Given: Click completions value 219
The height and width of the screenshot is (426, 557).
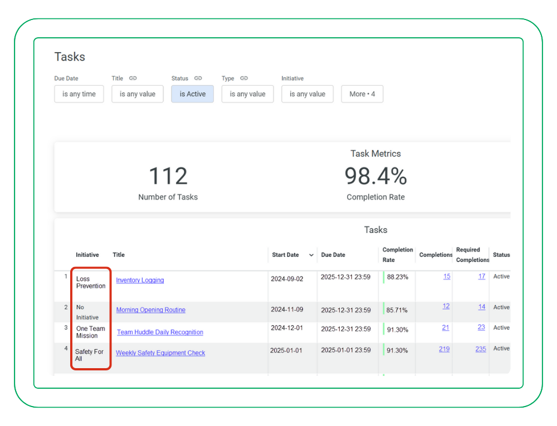Looking at the screenshot, I should [444, 349].
